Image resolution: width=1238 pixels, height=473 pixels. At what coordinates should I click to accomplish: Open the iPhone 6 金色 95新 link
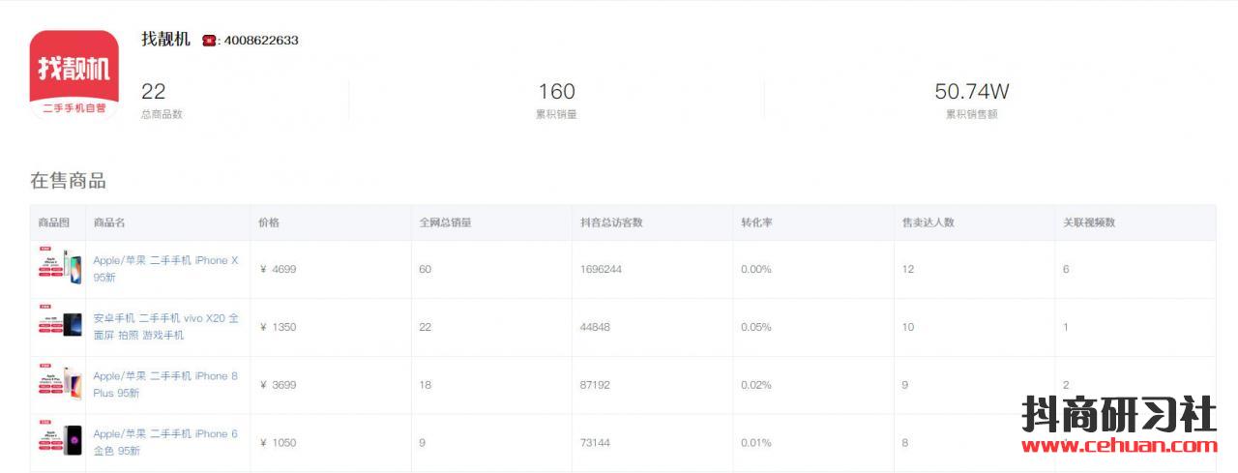165,442
